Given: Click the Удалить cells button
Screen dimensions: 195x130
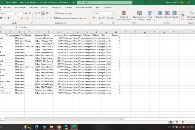Looking at the screenshot, I should point(167,16).
